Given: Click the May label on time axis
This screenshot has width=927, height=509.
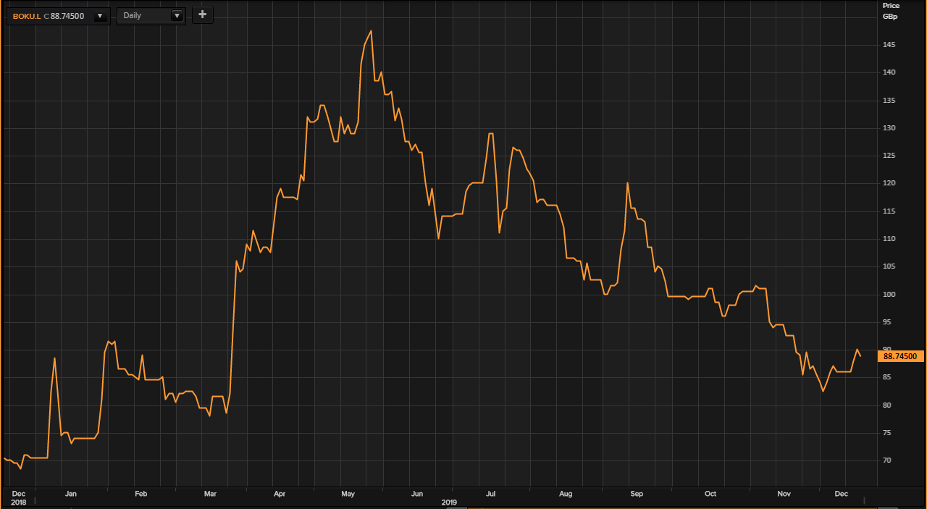Looking at the screenshot, I should [x=348, y=494].
